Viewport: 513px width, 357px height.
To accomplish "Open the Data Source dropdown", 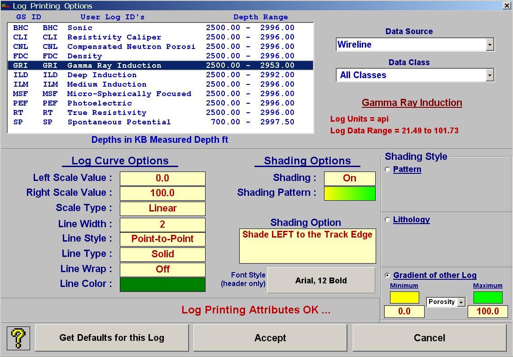I will tap(491, 44).
